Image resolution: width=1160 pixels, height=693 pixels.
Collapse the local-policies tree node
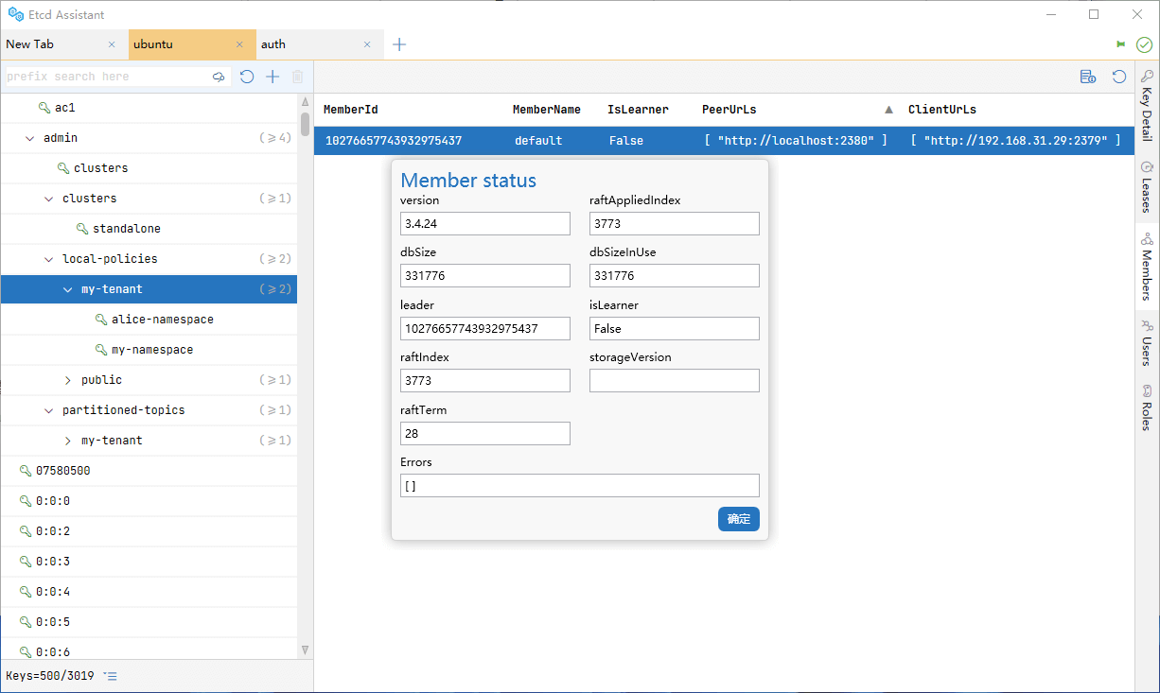pos(49,259)
